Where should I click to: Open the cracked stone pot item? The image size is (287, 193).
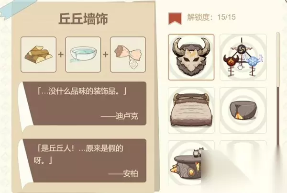pyautogui.click(x=243, y=110)
